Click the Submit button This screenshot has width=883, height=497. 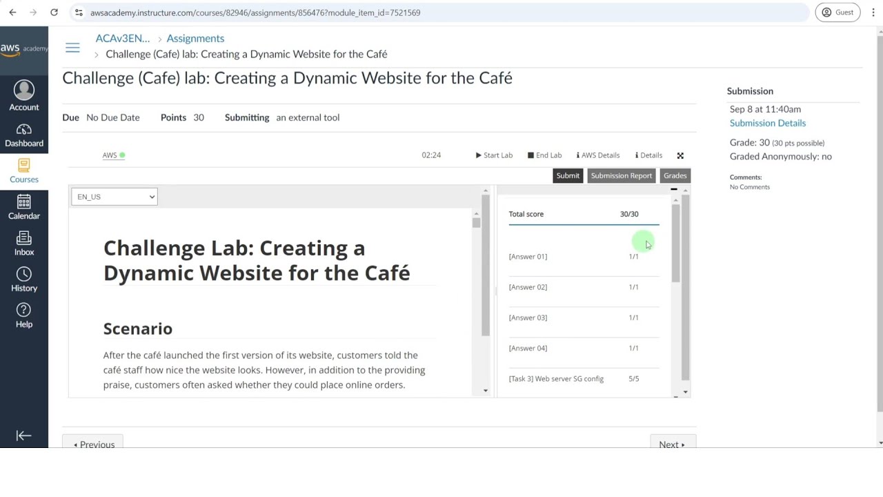pos(568,175)
